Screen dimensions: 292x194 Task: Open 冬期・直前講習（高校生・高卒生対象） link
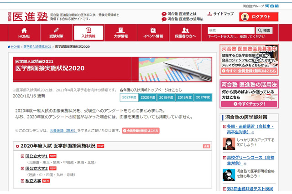[x=250, y=129]
